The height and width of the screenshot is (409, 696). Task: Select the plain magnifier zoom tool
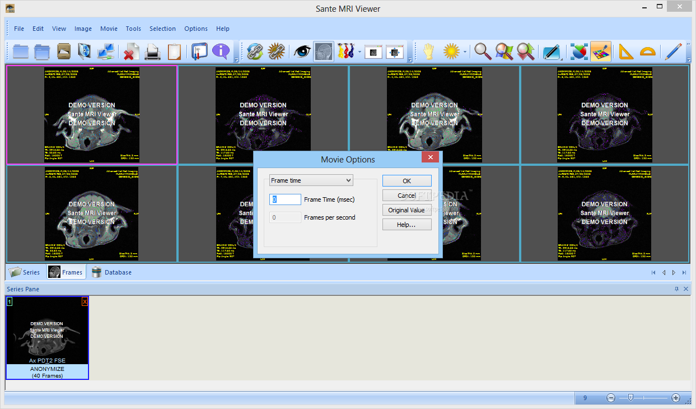click(483, 52)
